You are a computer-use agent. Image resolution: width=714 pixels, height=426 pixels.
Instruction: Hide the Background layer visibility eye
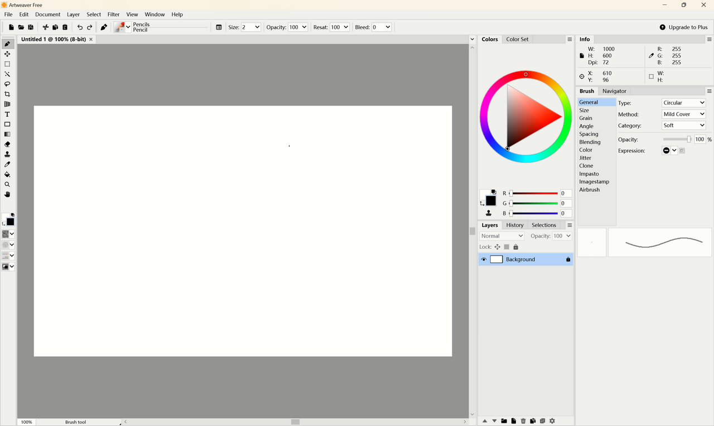[x=484, y=259]
